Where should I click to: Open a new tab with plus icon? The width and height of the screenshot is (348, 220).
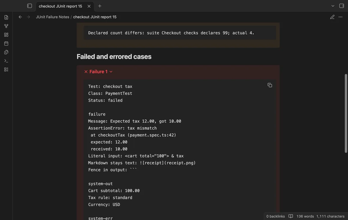[100, 6]
